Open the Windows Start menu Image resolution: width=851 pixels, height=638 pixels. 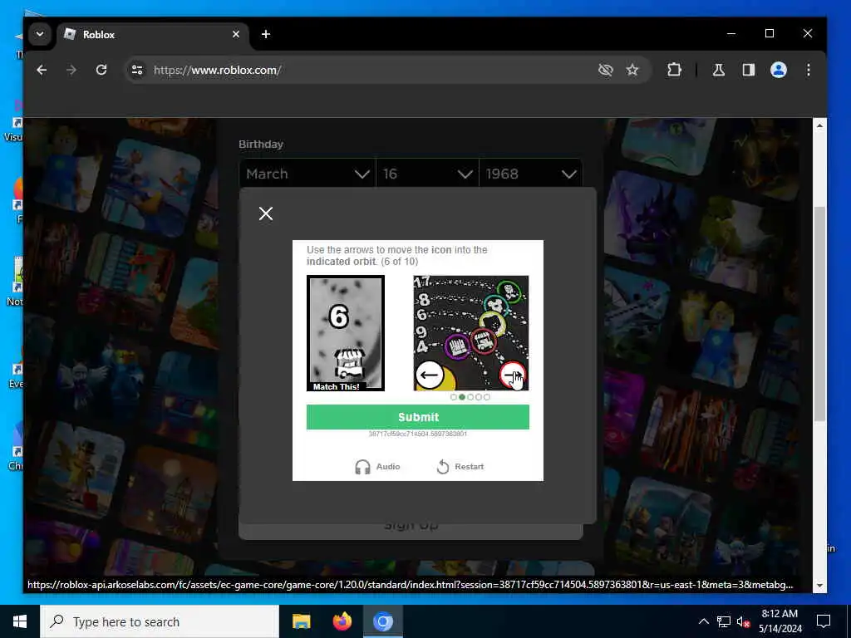[20, 621]
